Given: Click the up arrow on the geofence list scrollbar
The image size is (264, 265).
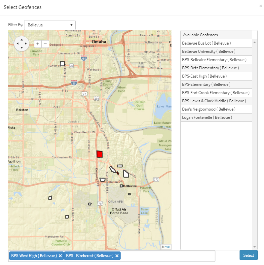Looking at the screenshot, I should point(254,42).
